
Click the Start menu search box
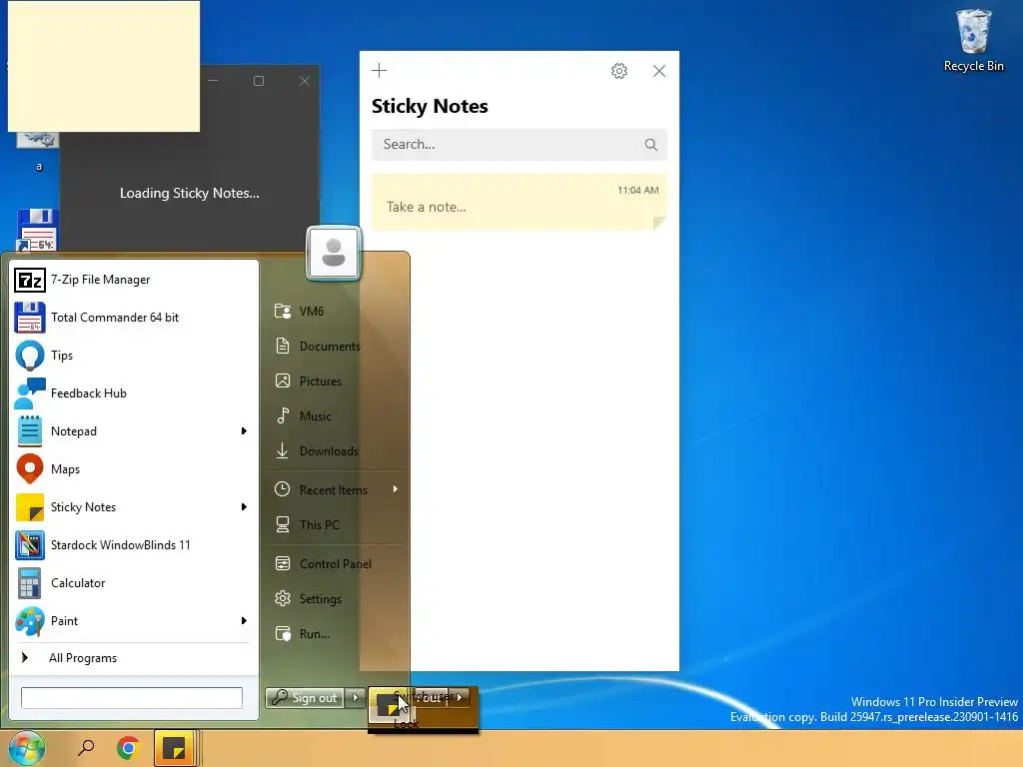pyautogui.click(x=132, y=698)
